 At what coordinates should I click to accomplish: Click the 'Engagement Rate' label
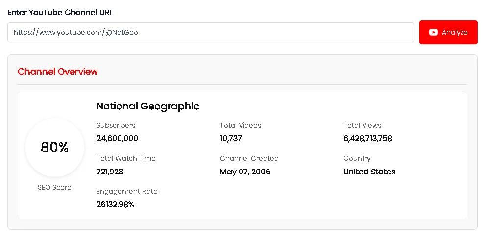(127, 192)
